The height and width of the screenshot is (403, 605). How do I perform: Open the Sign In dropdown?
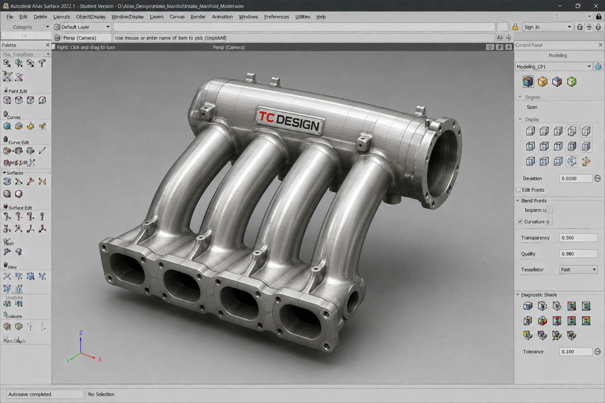[547, 27]
